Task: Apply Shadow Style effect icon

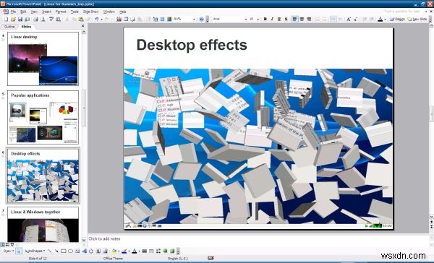Action: point(165,251)
